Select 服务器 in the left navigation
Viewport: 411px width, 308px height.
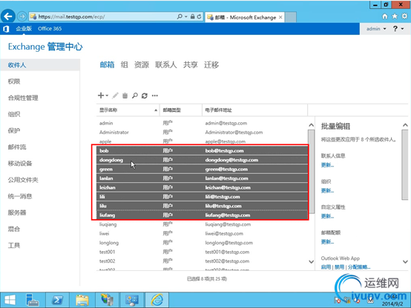(17, 212)
